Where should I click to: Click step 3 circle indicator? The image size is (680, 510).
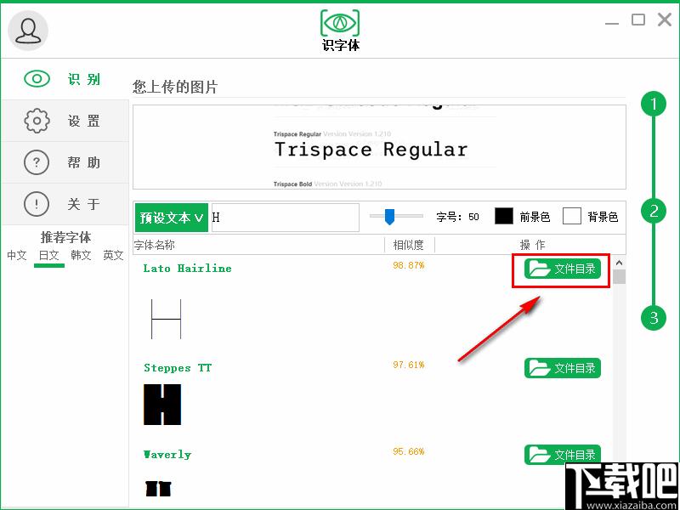[x=654, y=318]
